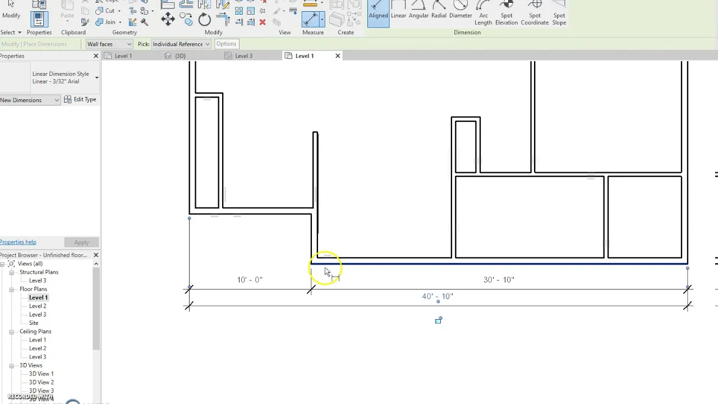Open 3D View 2 in browser
718x404 pixels.
pos(42,382)
